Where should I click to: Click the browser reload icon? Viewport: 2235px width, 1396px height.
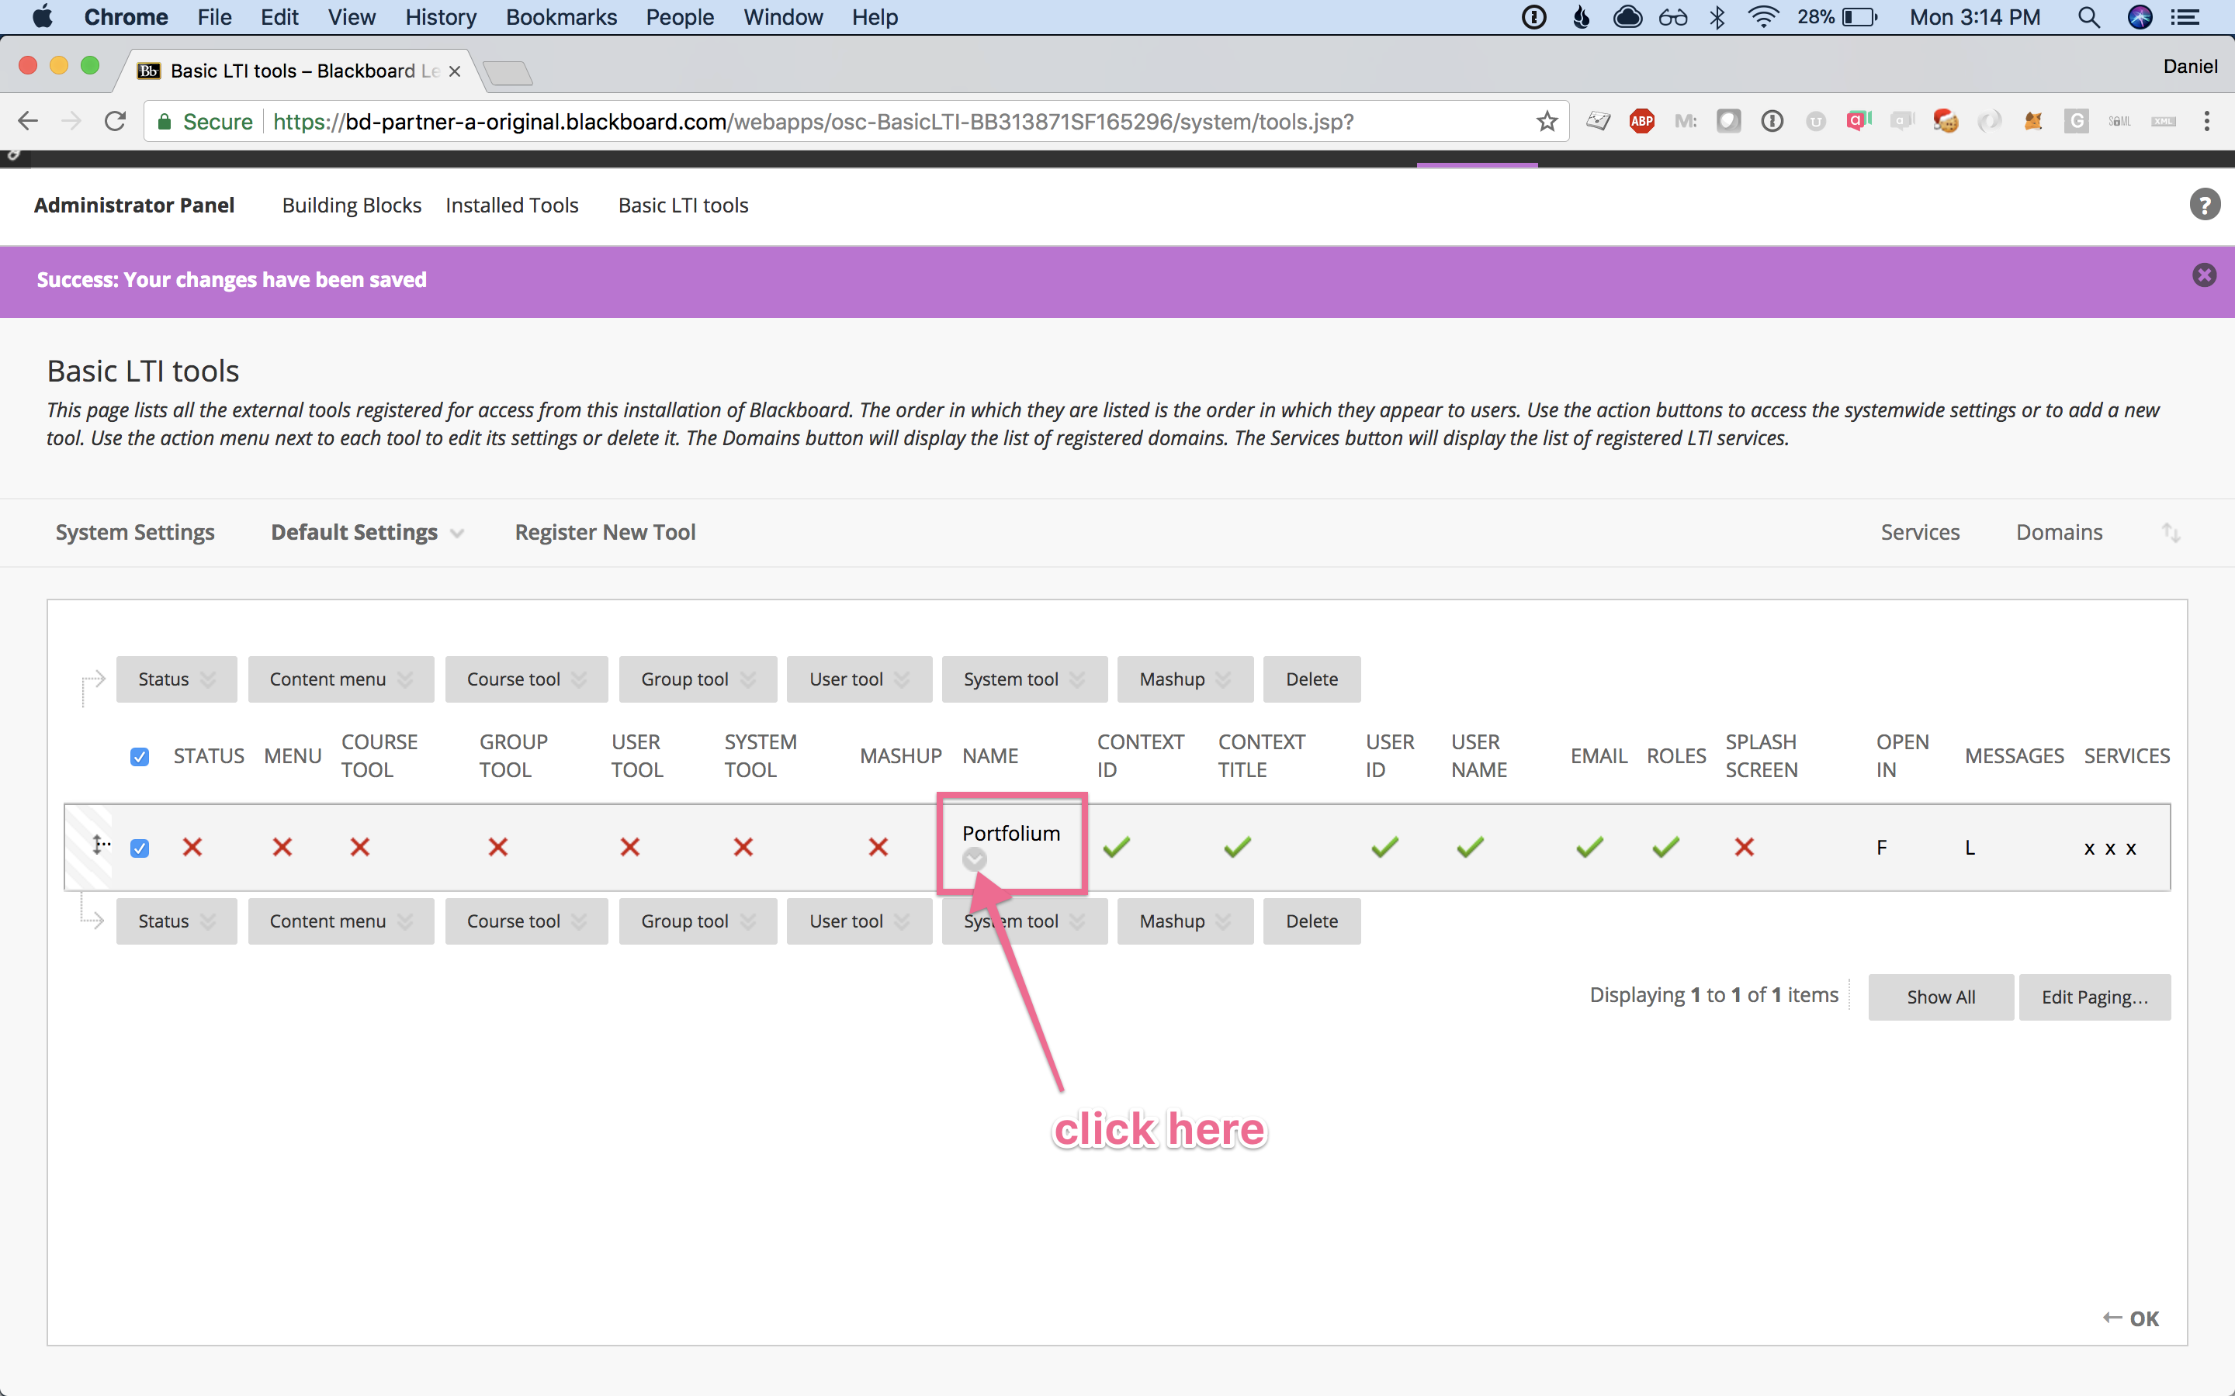pos(115,121)
